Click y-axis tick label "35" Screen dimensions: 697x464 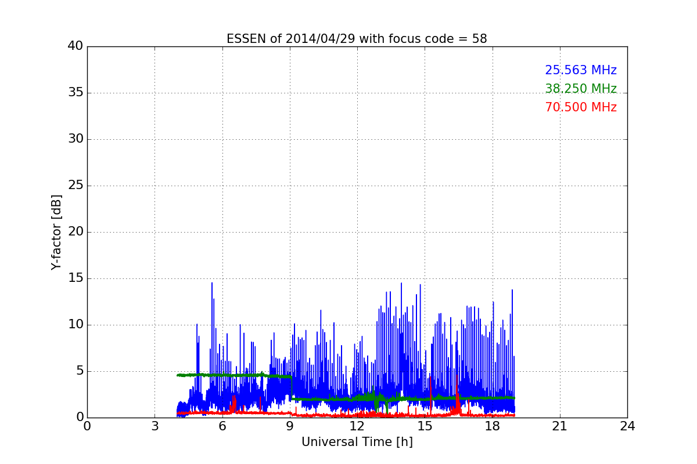75,93
